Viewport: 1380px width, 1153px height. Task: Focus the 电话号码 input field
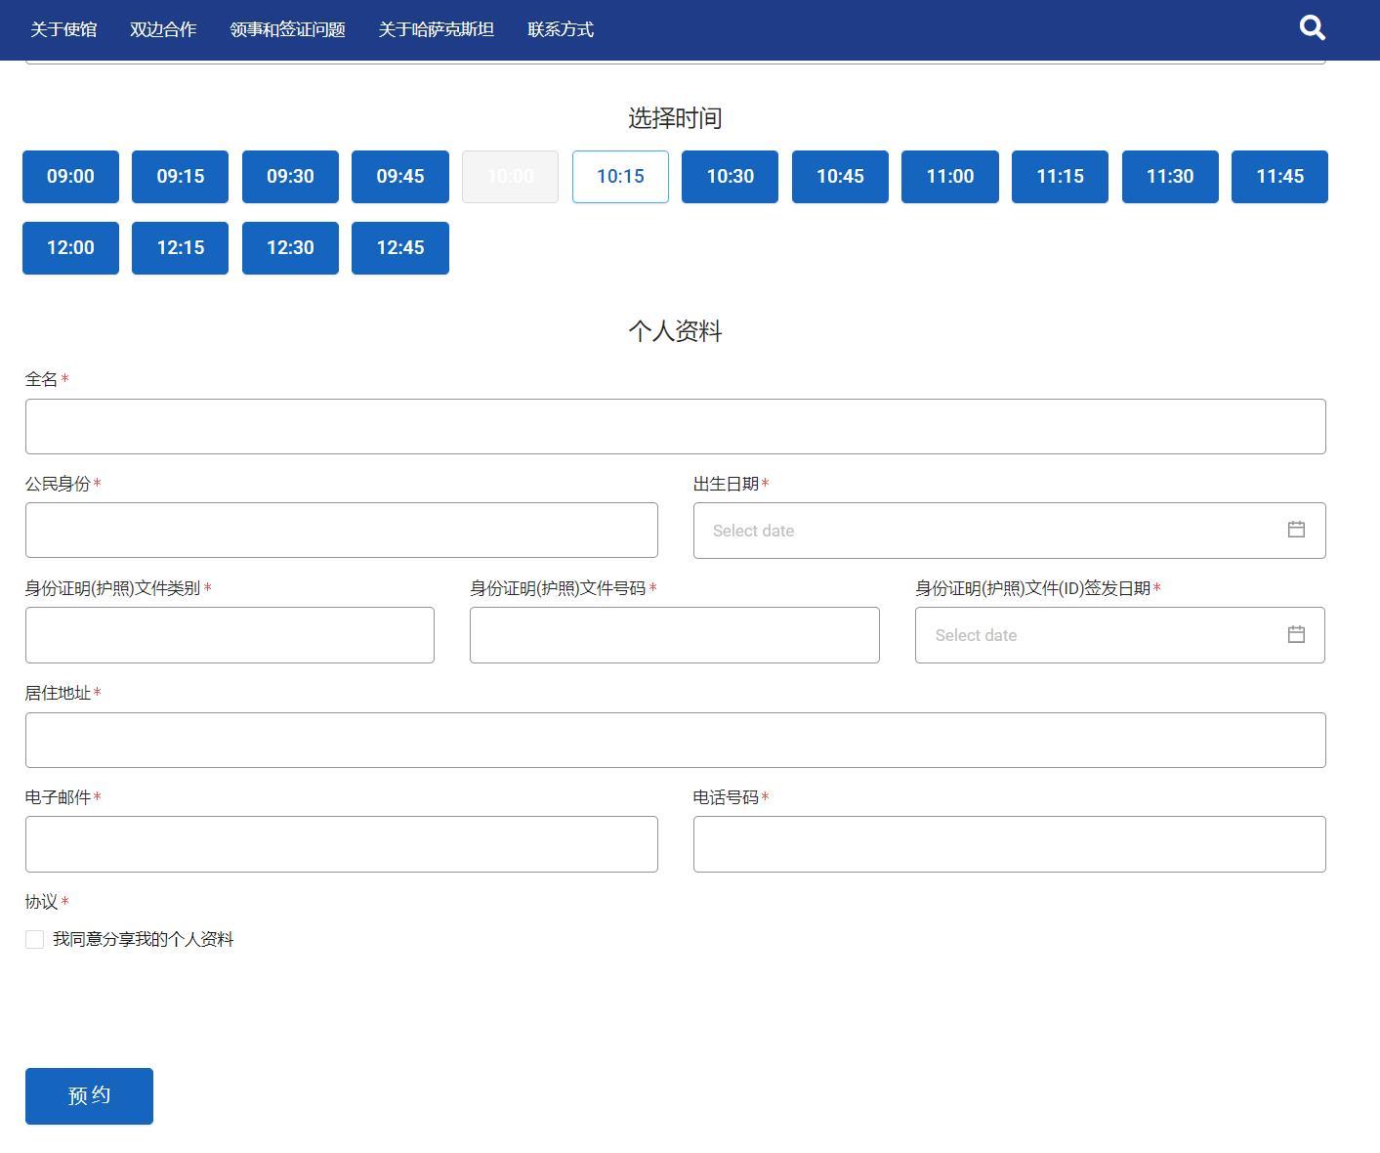click(x=1010, y=844)
